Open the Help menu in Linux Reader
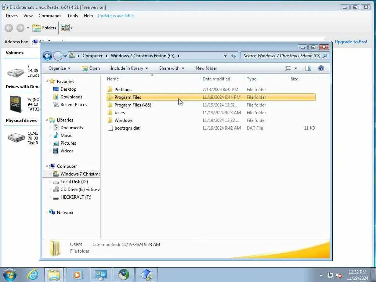376x282 pixels. (88, 16)
